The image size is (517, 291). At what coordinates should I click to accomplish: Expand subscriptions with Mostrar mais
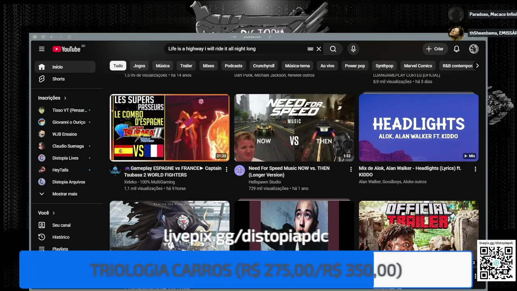pyautogui.click(x=65, y=194)
